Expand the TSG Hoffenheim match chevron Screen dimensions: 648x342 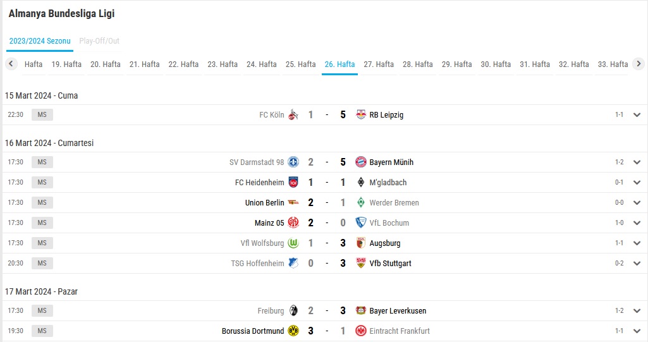[637, 263]
